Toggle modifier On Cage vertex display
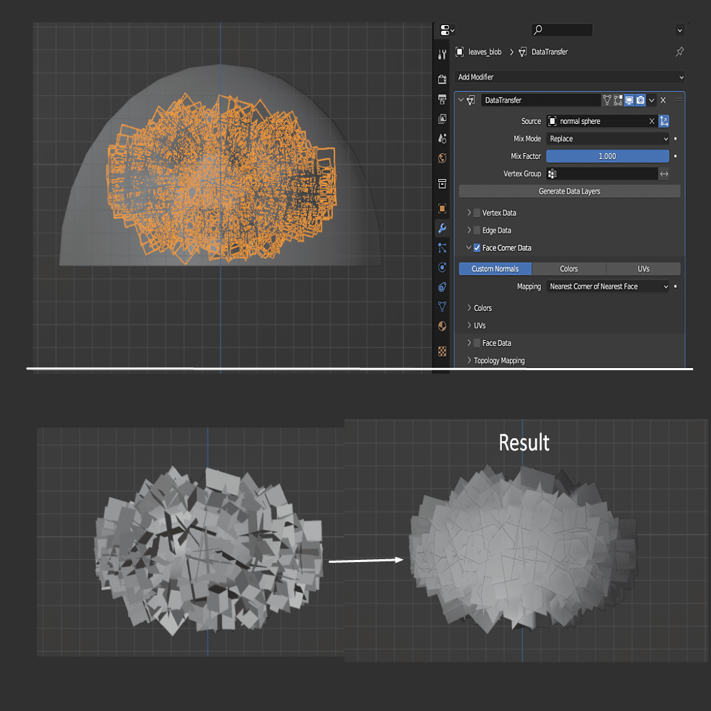Screen dimensions: 711x711 tap(606, 100)
